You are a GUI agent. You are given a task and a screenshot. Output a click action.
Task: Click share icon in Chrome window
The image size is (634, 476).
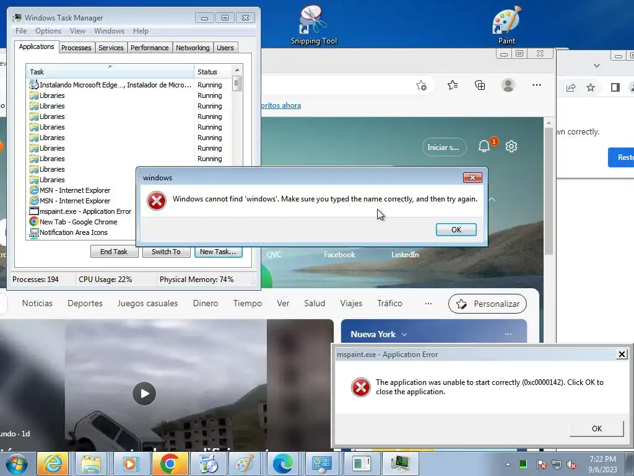(571, 87)
